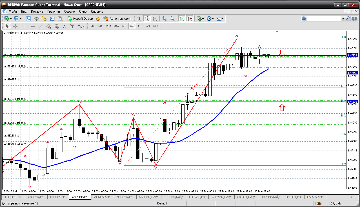Switch timeframe to M15

(x=108, y=26)
